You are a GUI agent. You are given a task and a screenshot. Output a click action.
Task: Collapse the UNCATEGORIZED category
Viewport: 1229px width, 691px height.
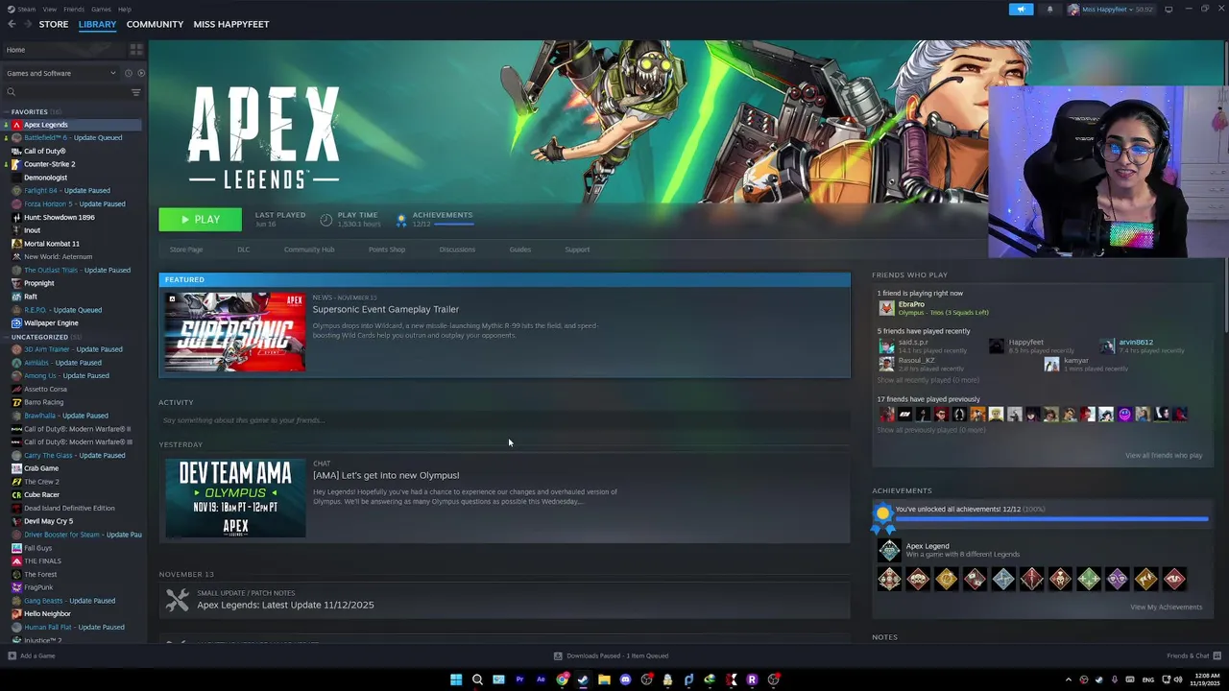(39, 337)
